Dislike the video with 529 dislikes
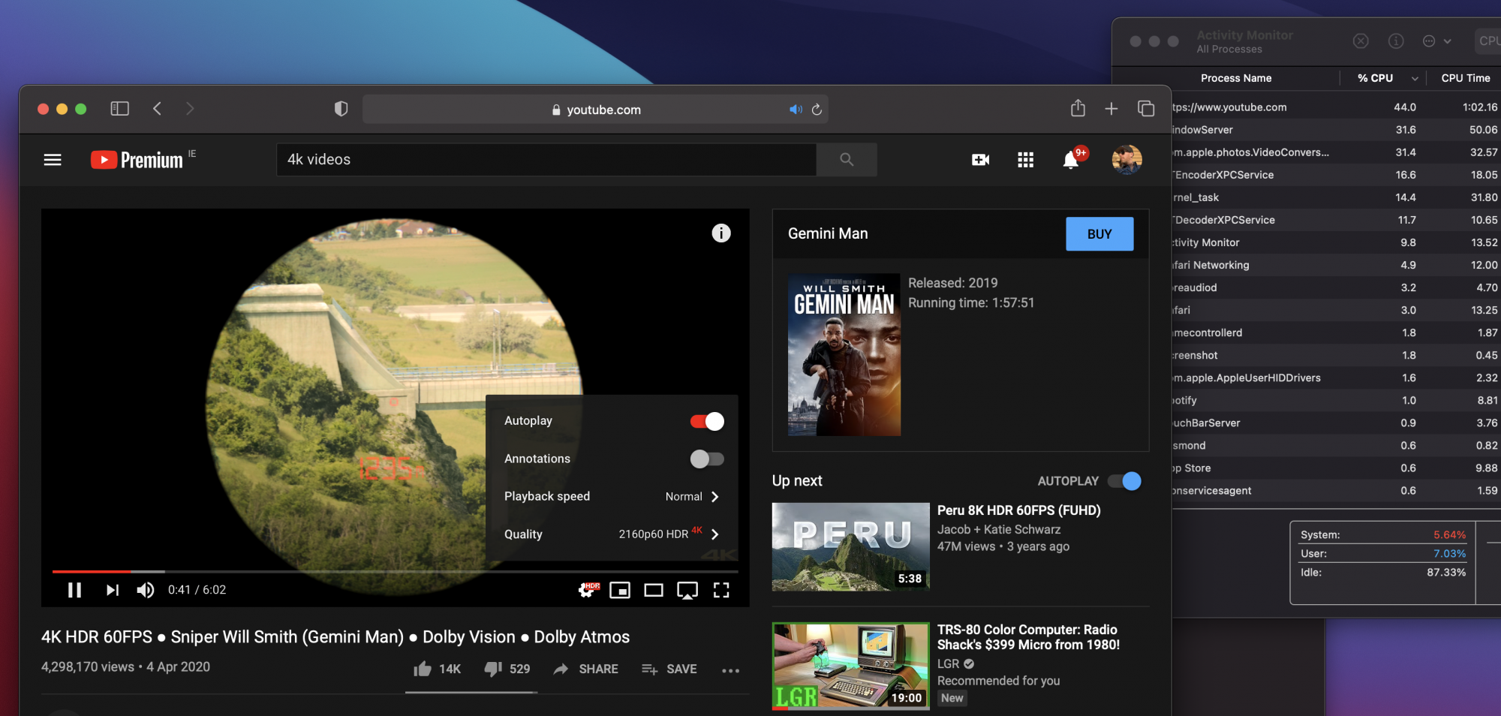The image size is (1501, 716). click(x=507, y=669)
